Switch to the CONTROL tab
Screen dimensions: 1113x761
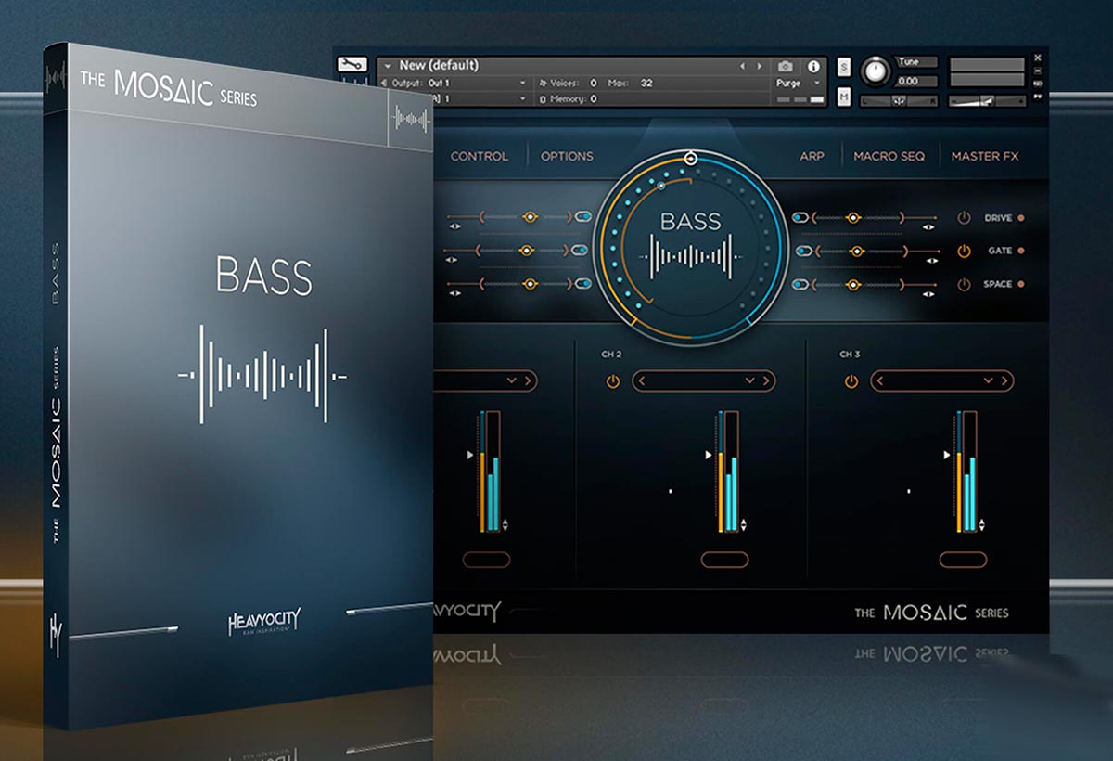click(x=480, y=156)
